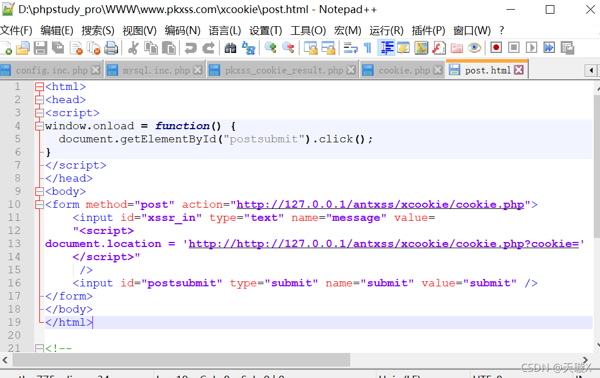Switch to the cookie.php tab
Screen dimensions: 600x378
coord(404,70)
